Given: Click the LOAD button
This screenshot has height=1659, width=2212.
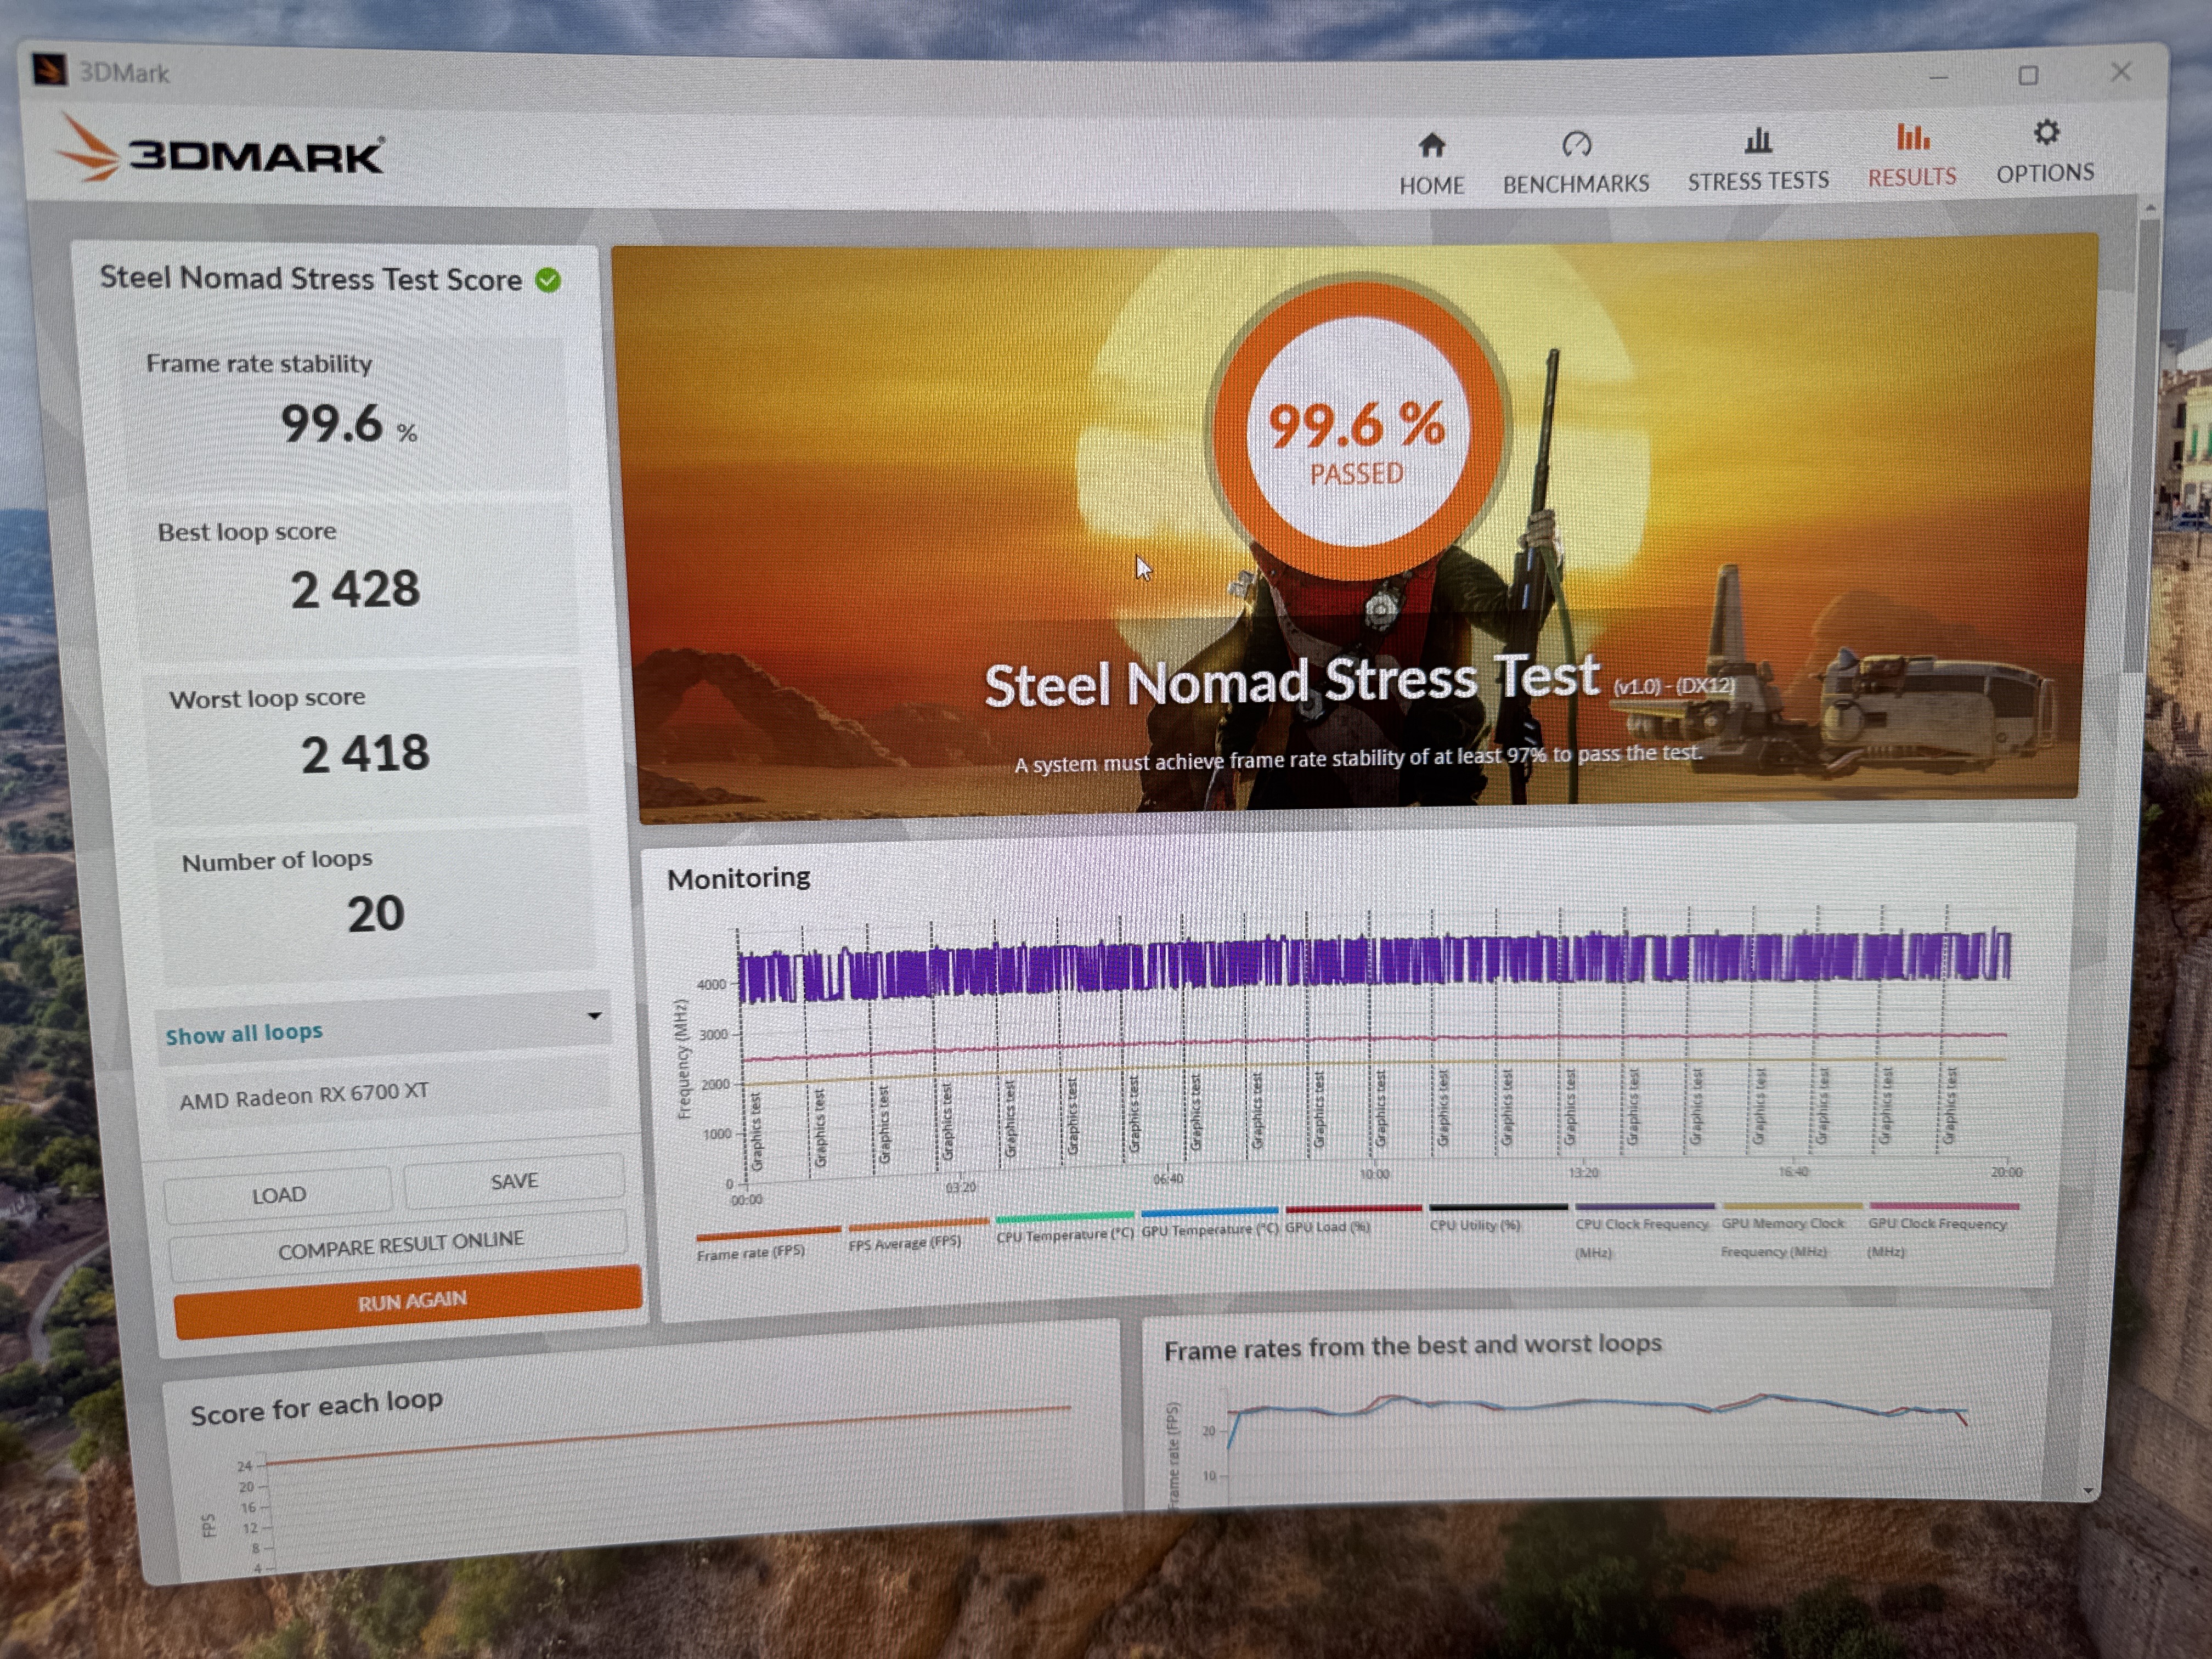Looking at the screenshot, I should pyautogui.click(x=279, y=1195).
